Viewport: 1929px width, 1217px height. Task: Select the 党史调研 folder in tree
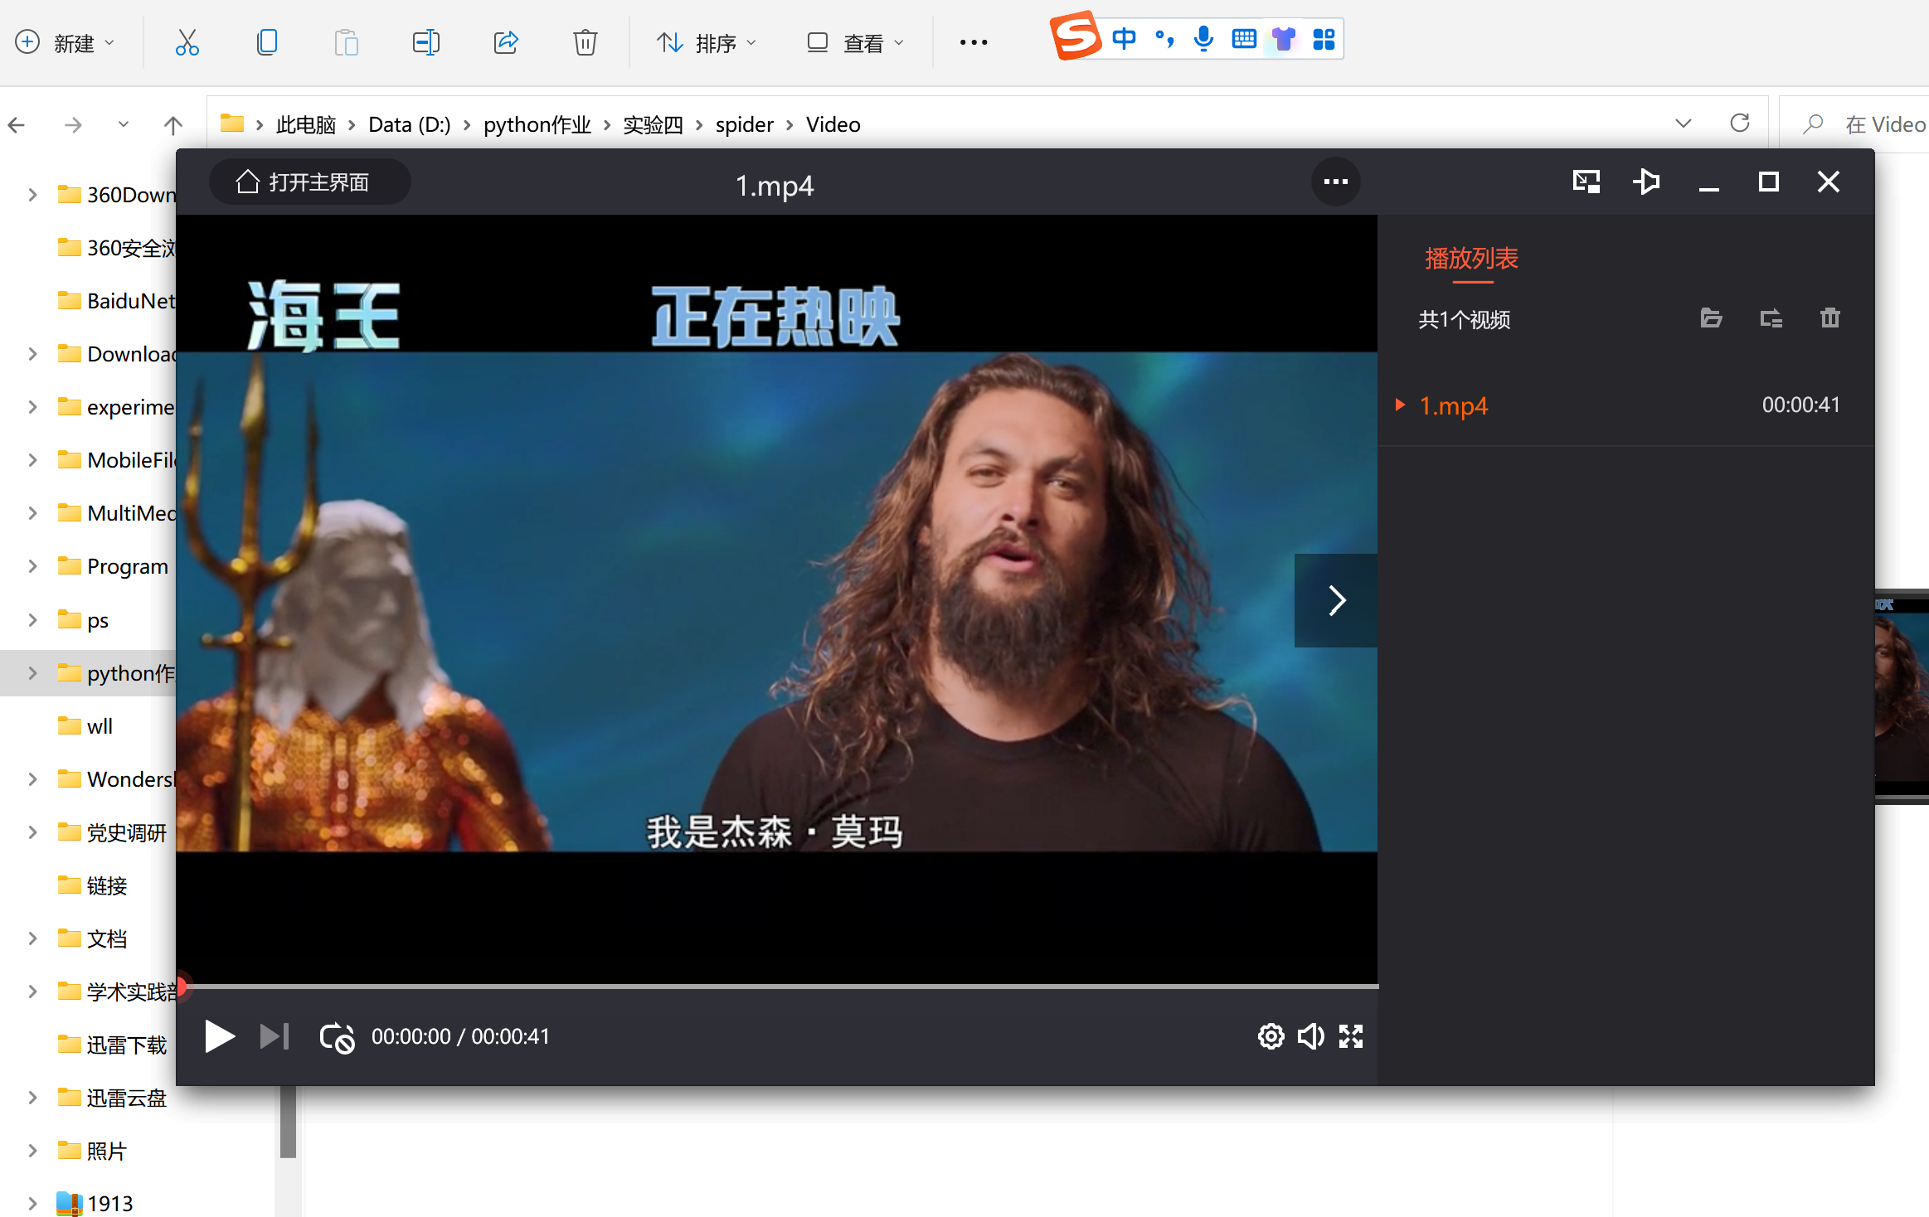tap(113, 832)
